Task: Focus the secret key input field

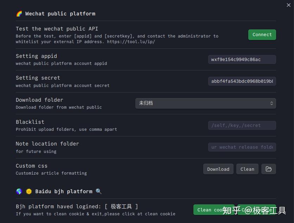Action: [242, 81]
